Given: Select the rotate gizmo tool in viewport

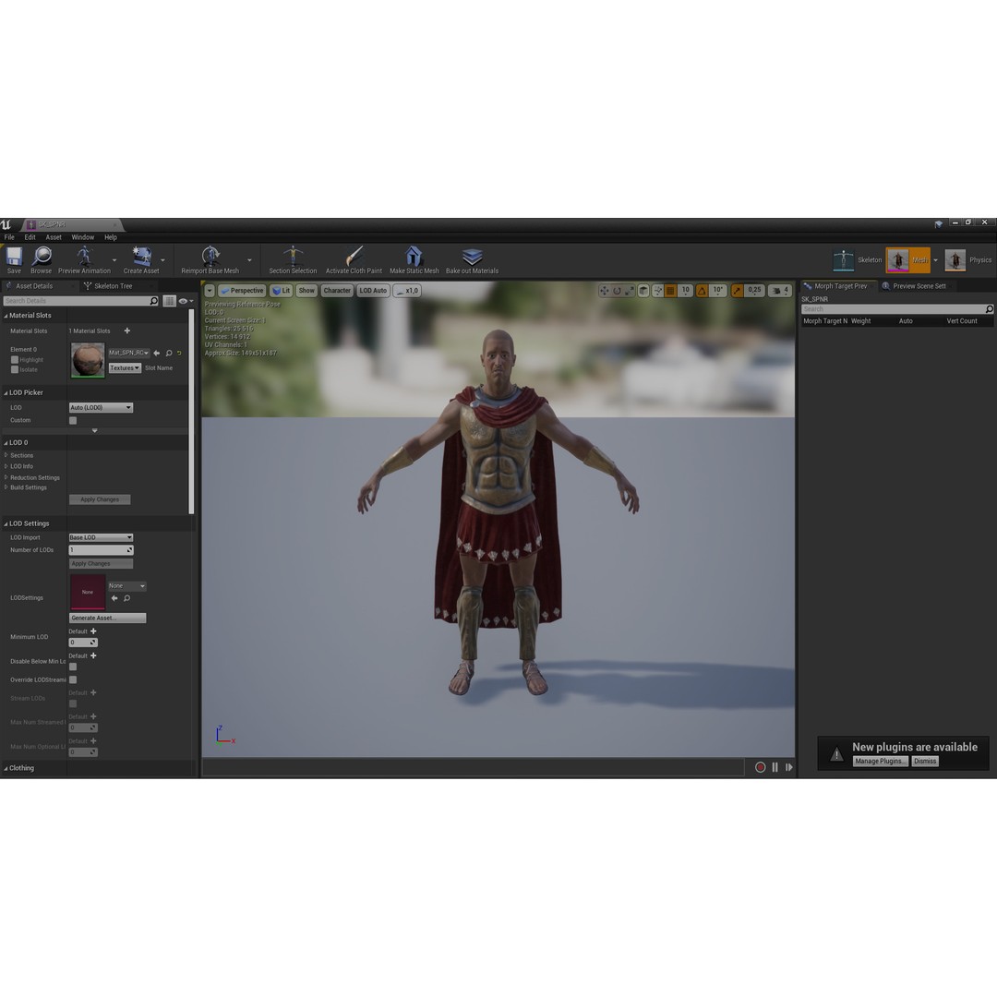Looking at the screenshot, I should (617, 291).
